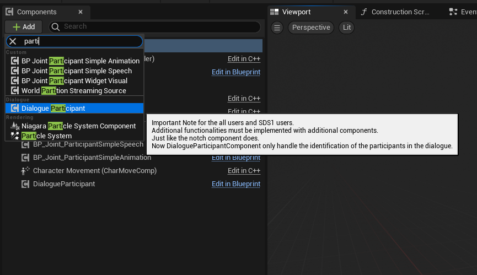Screen dimensions: 477x275
Task: Select BP_Joint_ParticipantSimpleSpeech in component tree
Action: (88, 144)
